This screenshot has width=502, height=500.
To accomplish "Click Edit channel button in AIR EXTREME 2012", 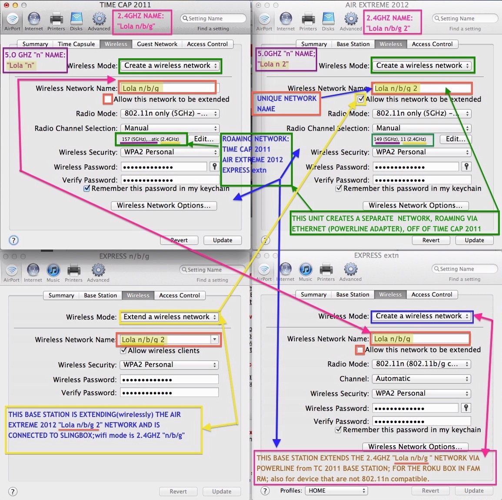I will coord(455,139).
